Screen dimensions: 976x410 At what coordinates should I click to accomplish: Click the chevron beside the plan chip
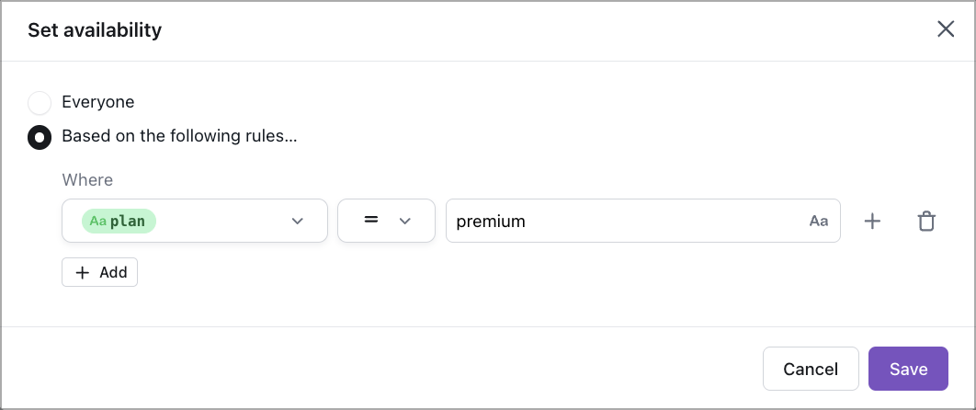click(297, 222)
